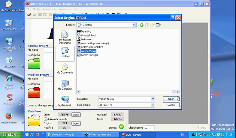The width and height of the screenshot is (236, 138).
Task: Click the green Original EPROM folder icon
Action: point(34,64)
